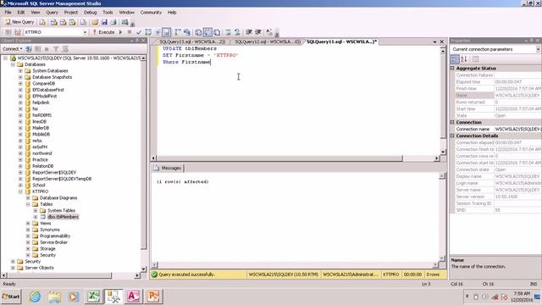Switch output to Results to Text
542x305 pixels.
pyautogui.click(x=198, y=32)
